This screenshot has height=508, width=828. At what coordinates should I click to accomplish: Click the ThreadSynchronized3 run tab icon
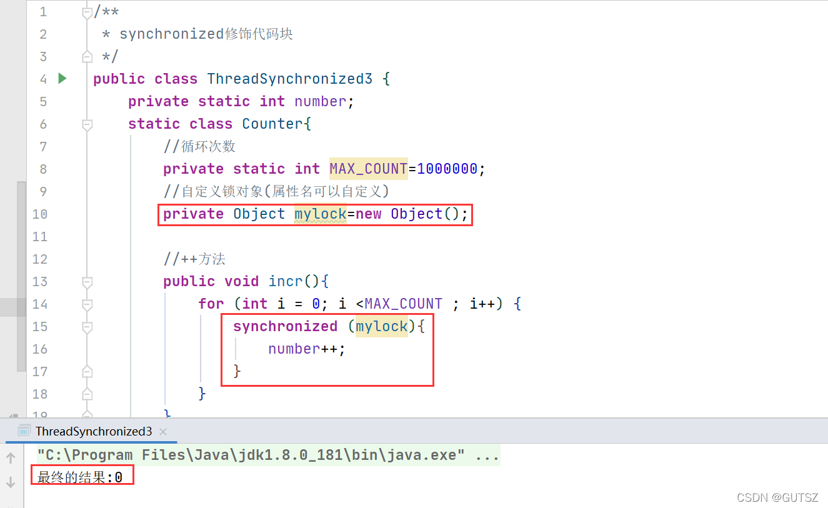(x=24, y=431)
